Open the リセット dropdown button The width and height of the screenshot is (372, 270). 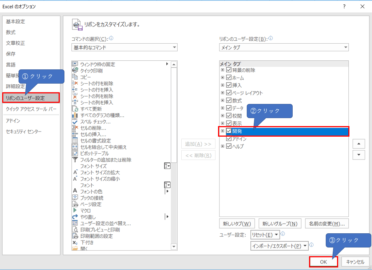[265, 235]
